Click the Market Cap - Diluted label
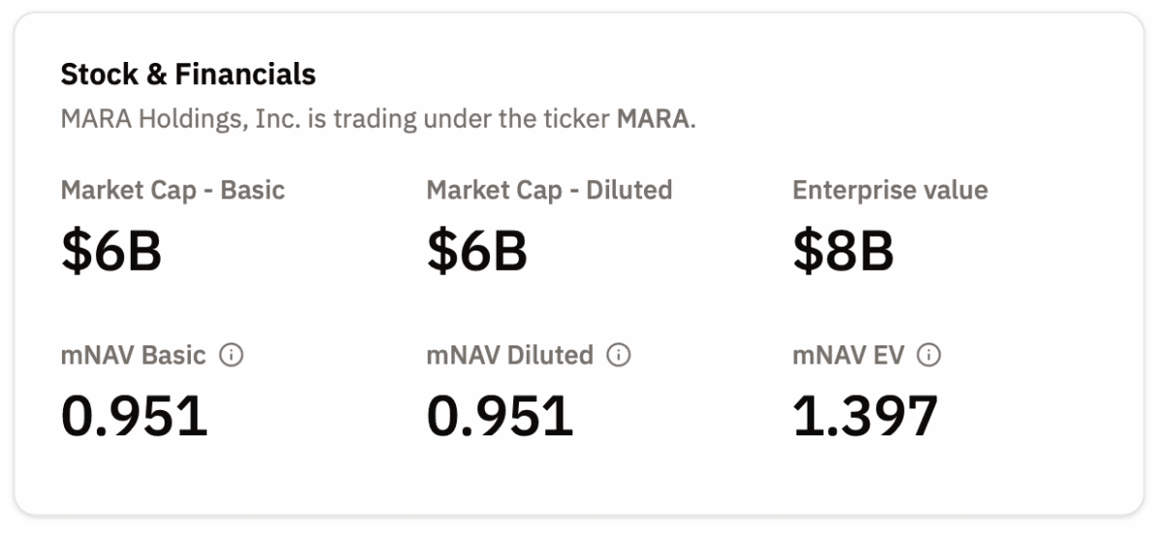 549,190
